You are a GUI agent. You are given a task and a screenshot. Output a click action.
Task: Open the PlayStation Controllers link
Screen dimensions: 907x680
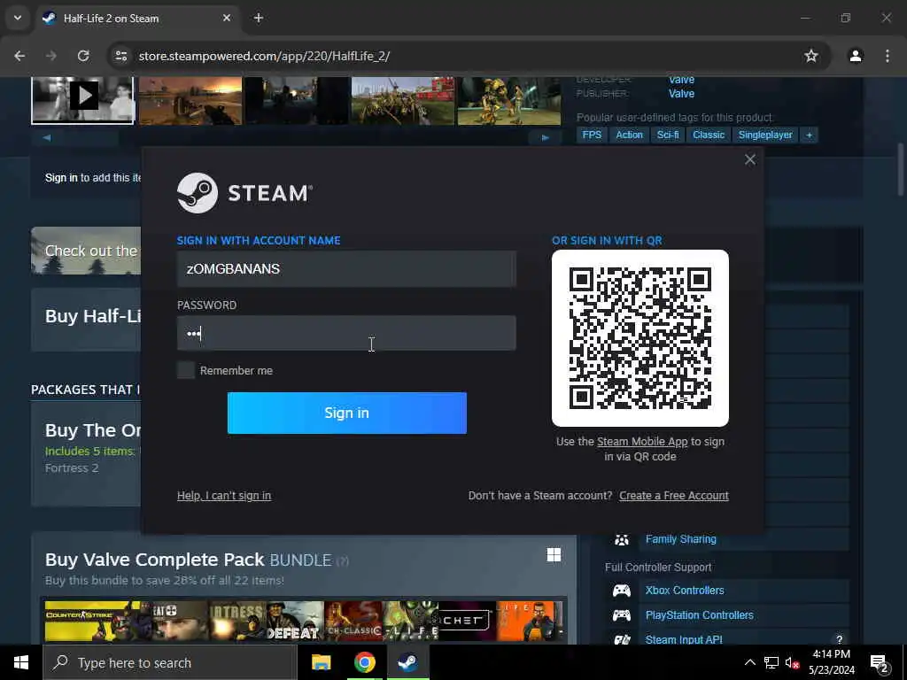pos(700,615)
